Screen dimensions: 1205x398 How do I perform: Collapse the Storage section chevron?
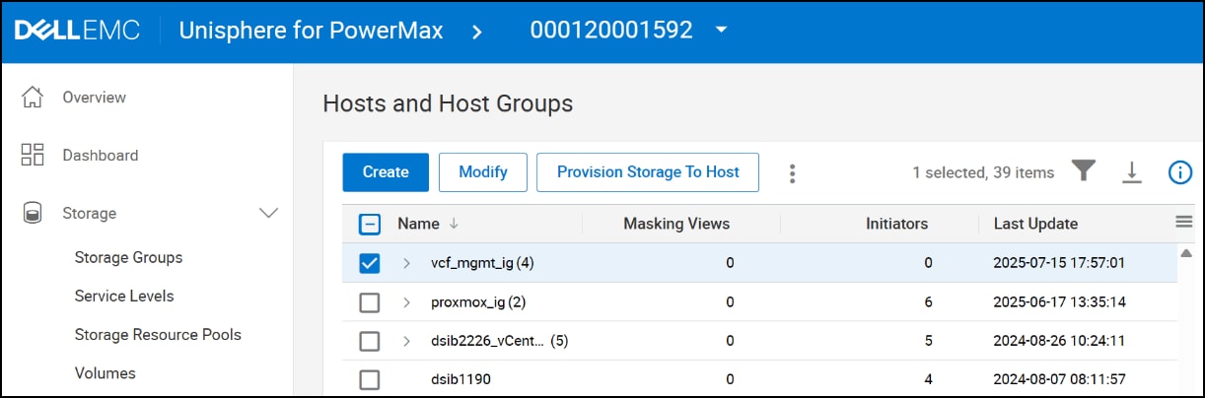pos(268,213)
